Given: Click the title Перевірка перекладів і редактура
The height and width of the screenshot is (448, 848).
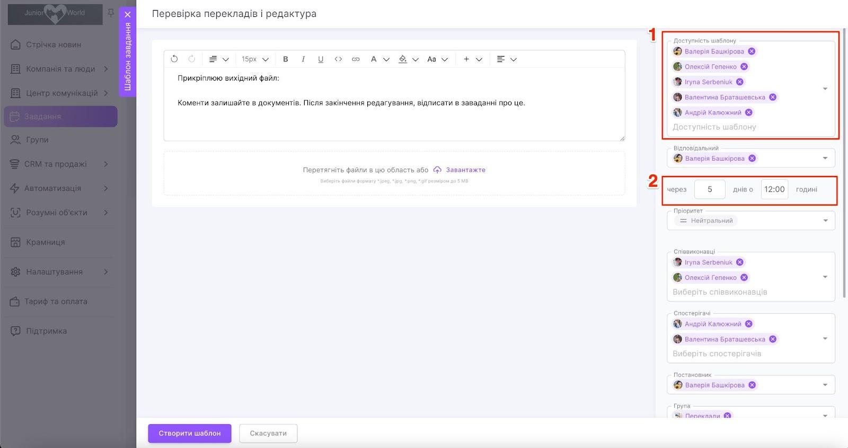Looking at the screenshot, I should pos(234,14).
